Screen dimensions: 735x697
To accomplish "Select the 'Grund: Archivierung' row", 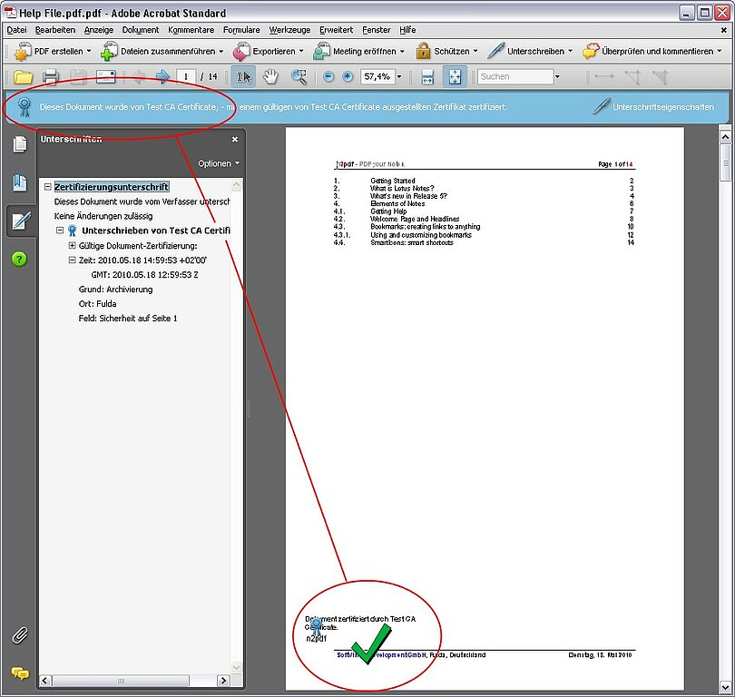I will [116, 290].
